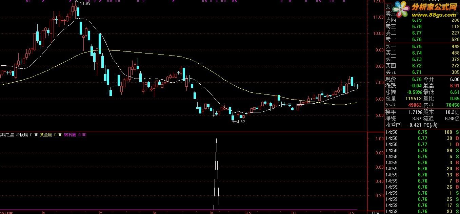Select the 14:59 trade tick with volume 33
Viewport: 460px width, 214px height.
pyautogui.click(x=422, y=175)
